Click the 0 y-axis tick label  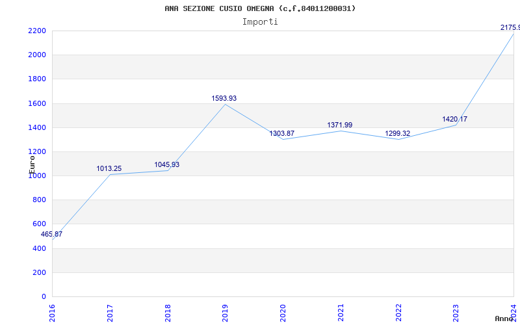point(44,297)
